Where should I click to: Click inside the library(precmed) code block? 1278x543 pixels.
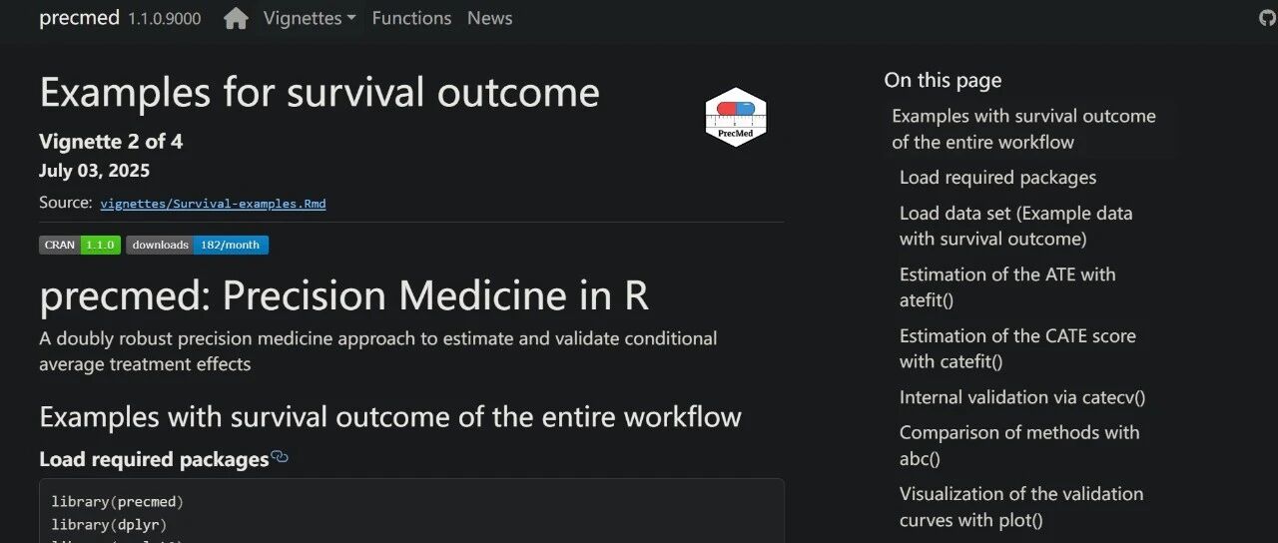click(x=411, y=511)
